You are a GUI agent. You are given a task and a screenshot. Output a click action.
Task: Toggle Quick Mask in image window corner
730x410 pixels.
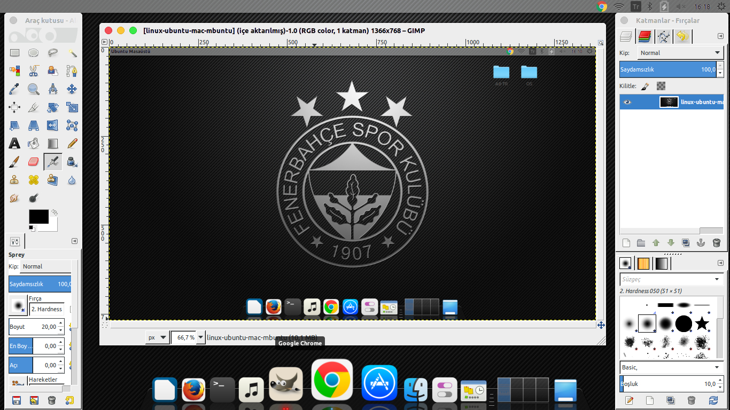point(105,325)
